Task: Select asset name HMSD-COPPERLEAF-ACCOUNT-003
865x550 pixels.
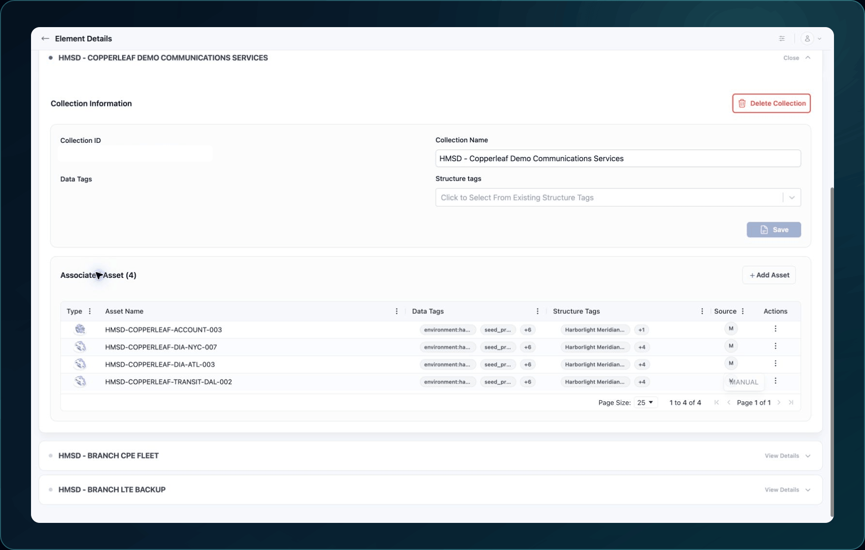Action: (163, 330)
